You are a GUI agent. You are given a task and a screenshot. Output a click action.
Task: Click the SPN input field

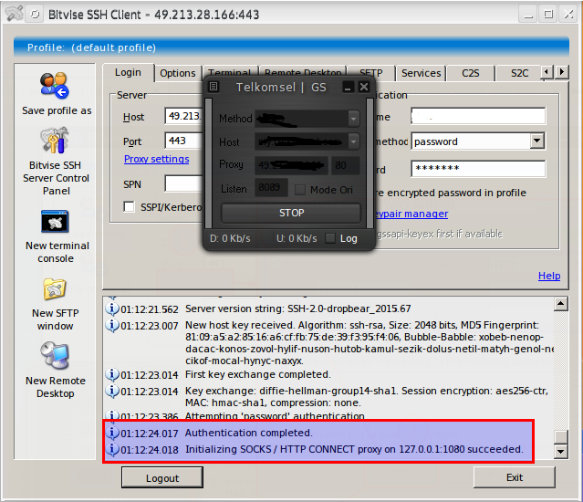183,183
